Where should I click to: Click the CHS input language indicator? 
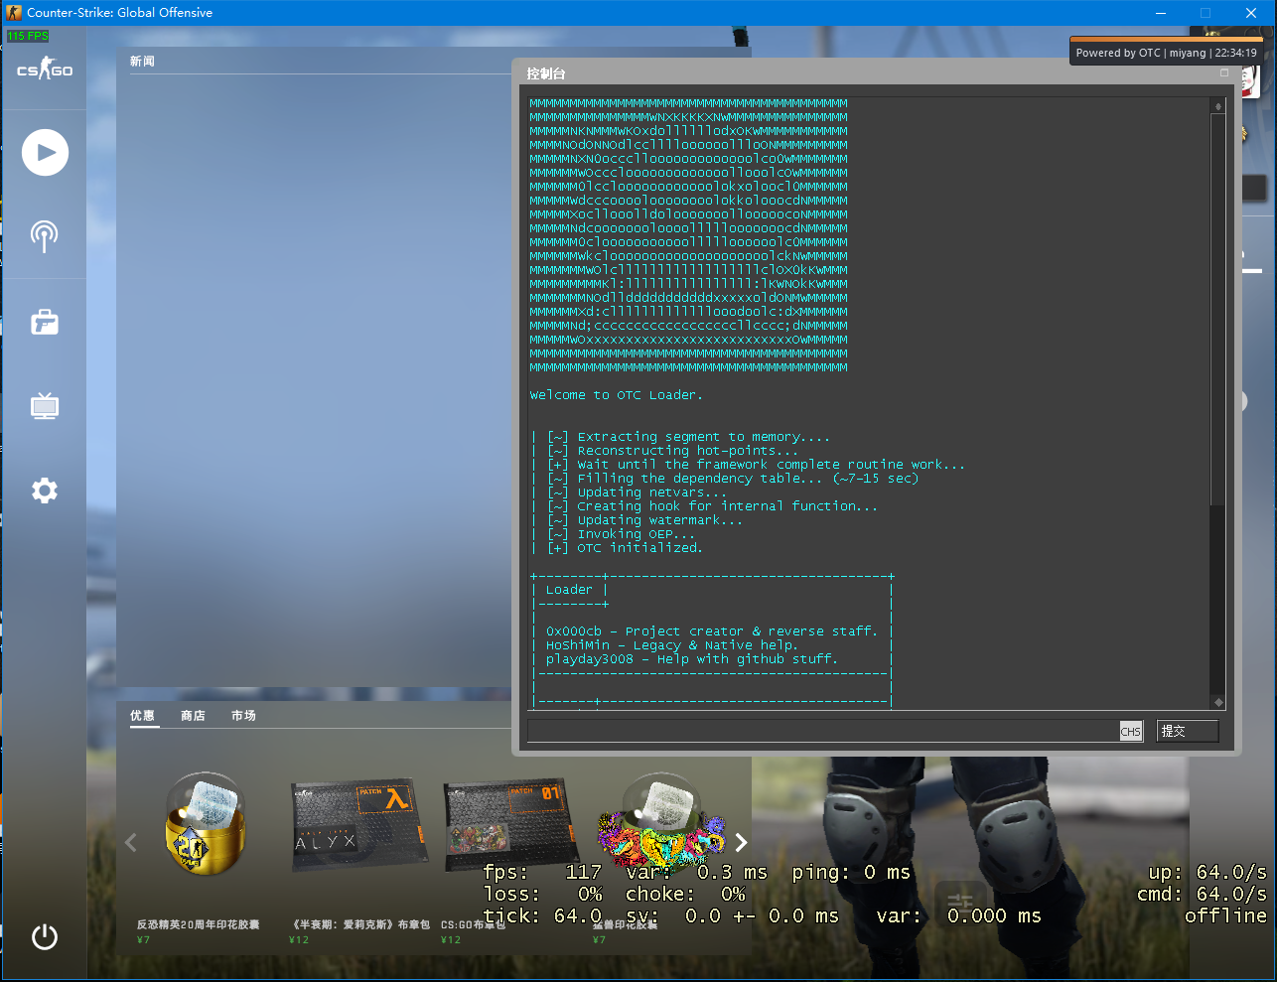1131,732
